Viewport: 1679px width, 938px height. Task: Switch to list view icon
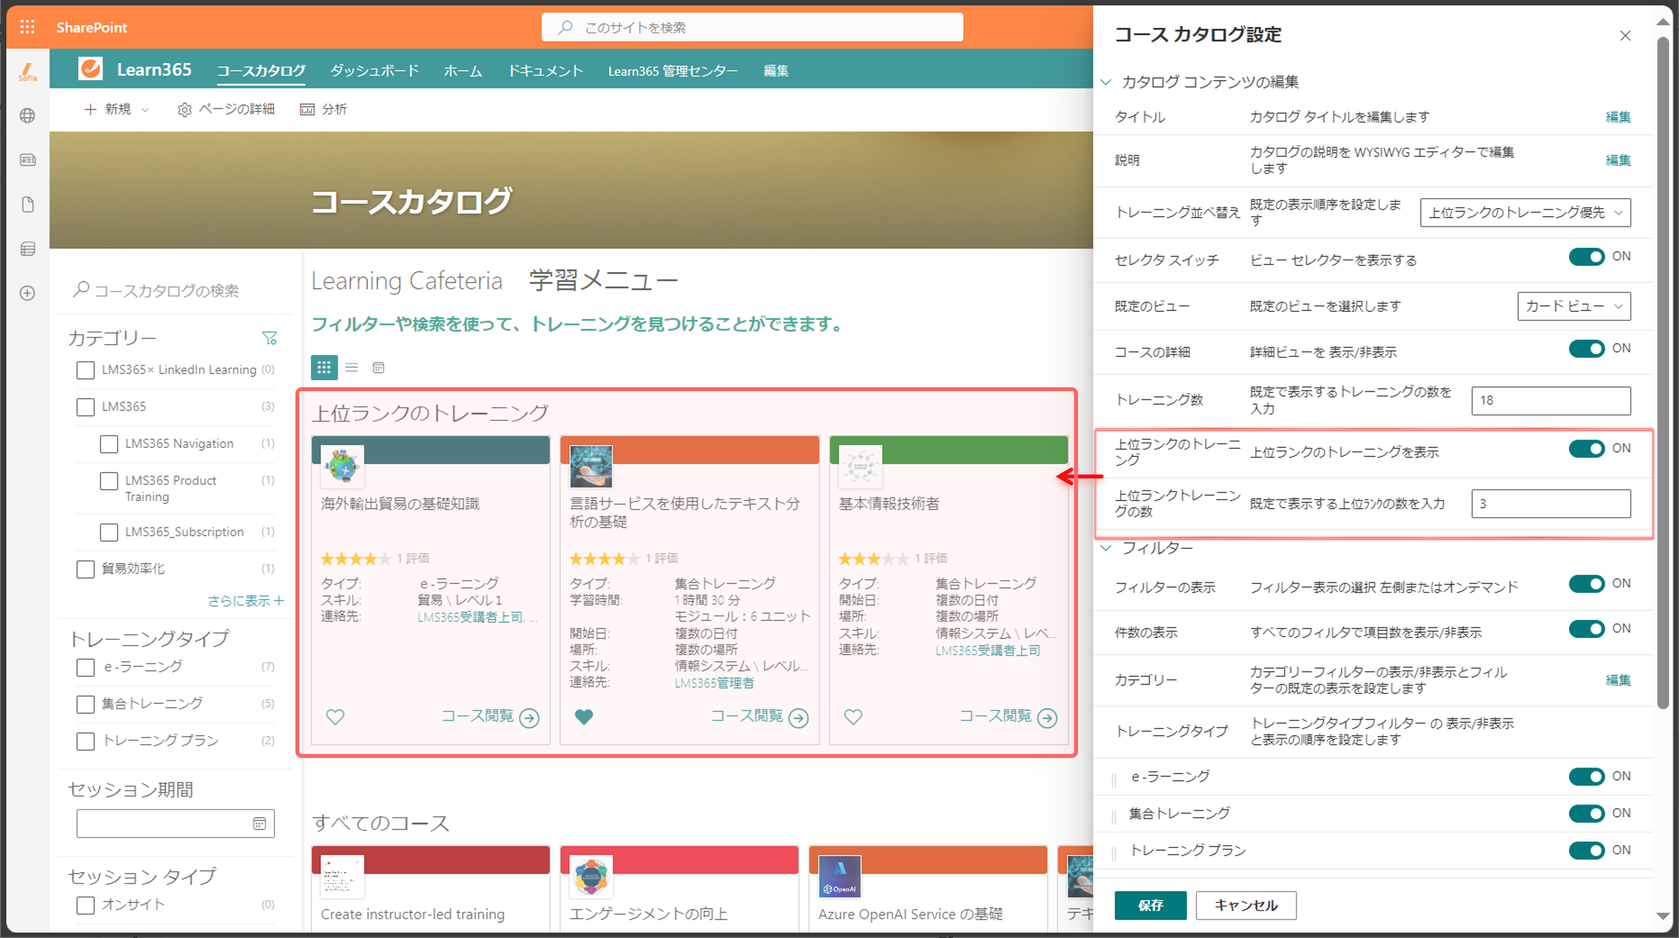point(351,368)
